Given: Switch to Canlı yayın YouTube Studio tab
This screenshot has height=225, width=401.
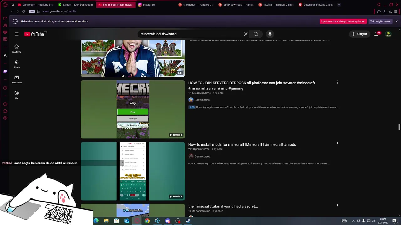Looking at the screenshot, I should tap(35, 5).
